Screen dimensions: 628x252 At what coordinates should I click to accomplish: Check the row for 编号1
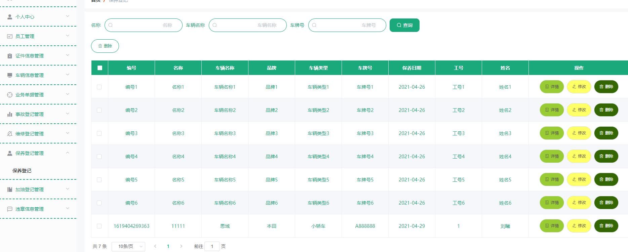99,87
